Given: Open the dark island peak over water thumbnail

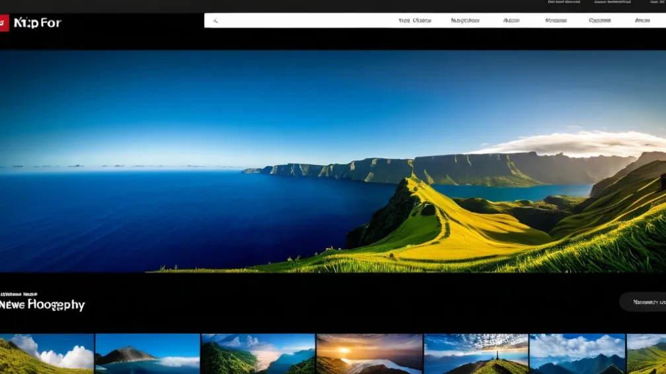Looking at the screenshot, I should click(x=147, y=354).
